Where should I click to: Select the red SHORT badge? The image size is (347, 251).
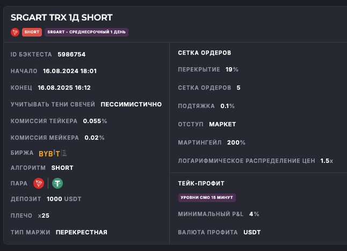pos(32,32)
